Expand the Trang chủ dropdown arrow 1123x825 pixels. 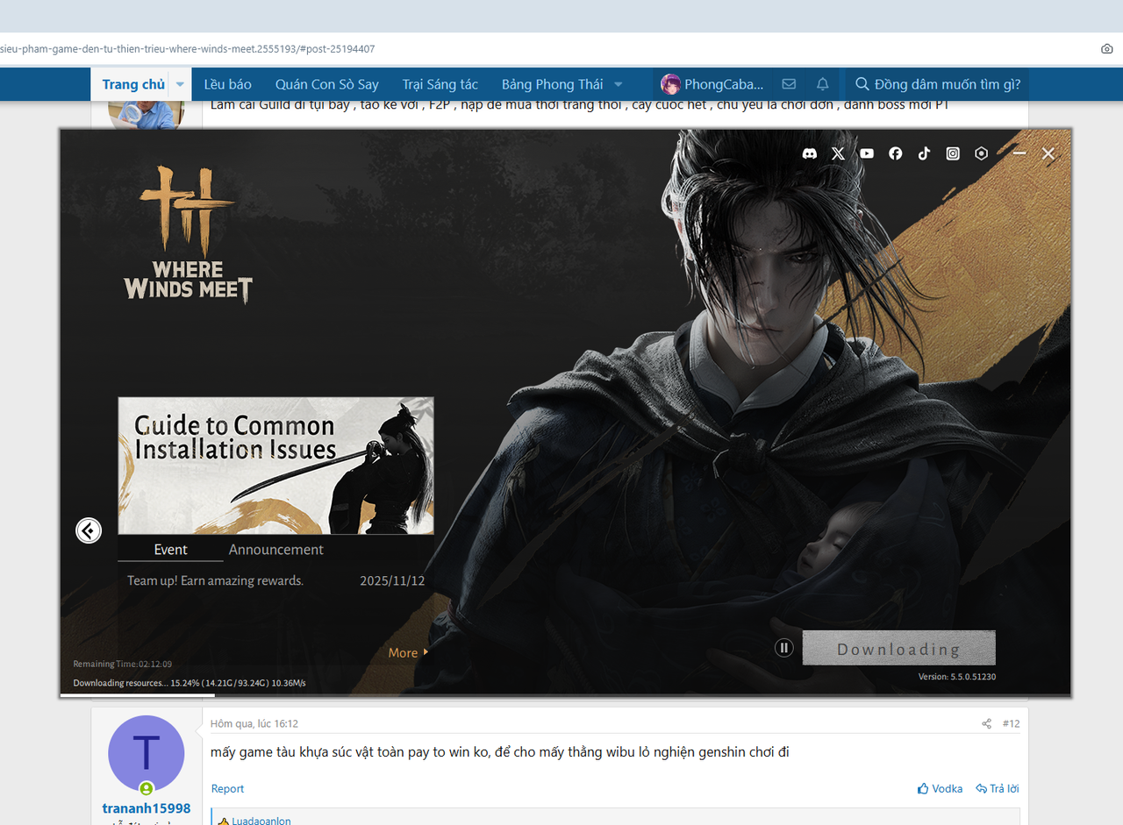pos(179,83)
